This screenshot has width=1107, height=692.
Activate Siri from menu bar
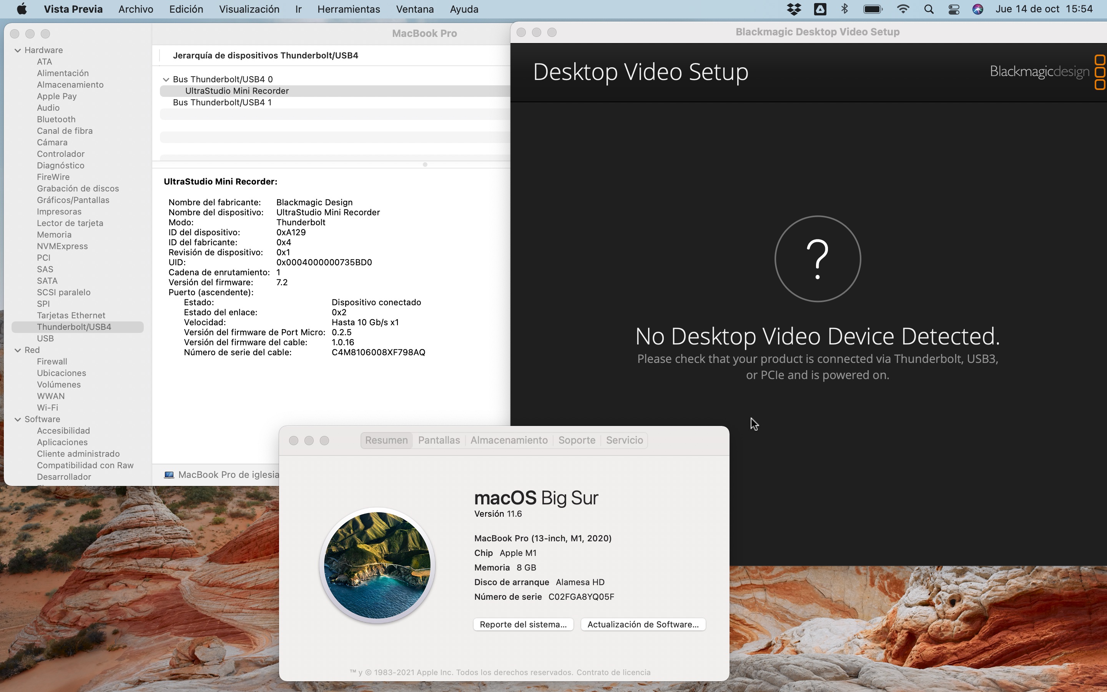pyautogui.click(x=977, y=9)
